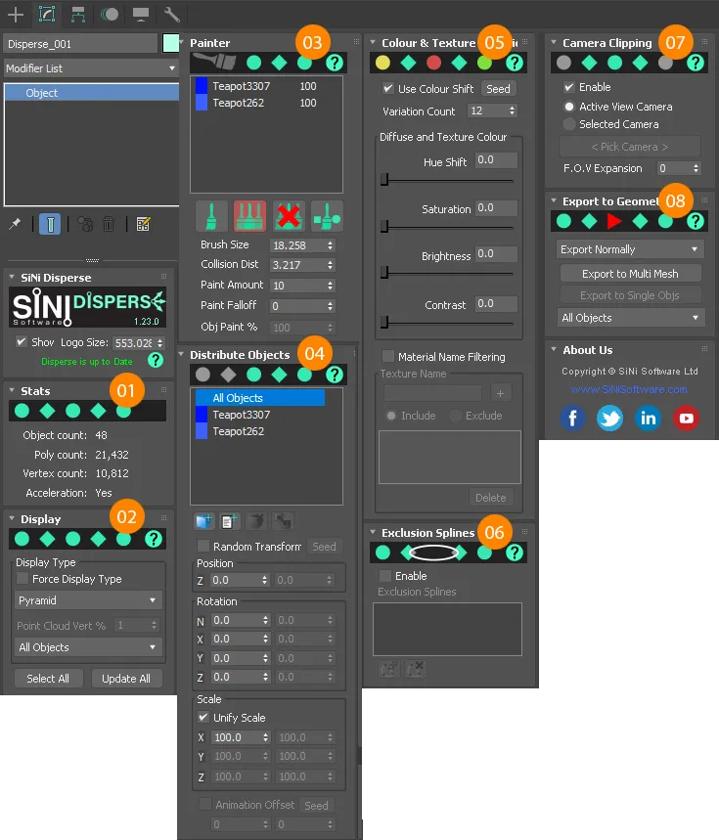Open SiNi LinkedIn page icon
Image resolution: width=719 pixels, height=840 pixels.
(648, 418)
